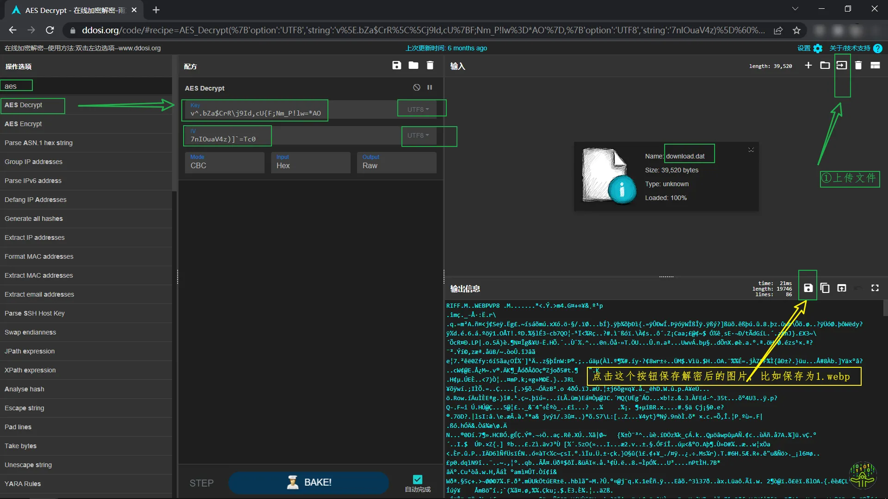Open the Key encoding UTF8 dropdown
Image resolution: width=888 pixels, height=499 pixels.
click(418, 110)
